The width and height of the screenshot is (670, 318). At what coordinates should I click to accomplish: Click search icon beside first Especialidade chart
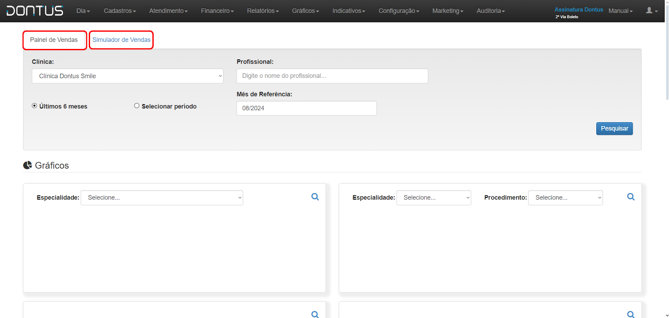coord(315,197)
